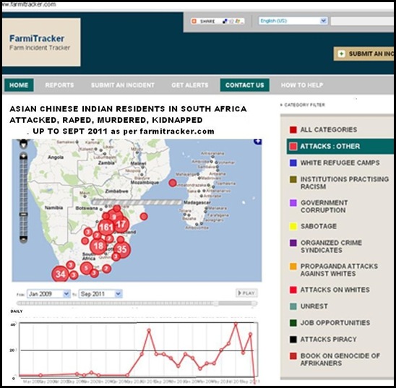This screenshot has width=396, height=388.
Task: Open the HOW TO HELP tab
Action: 302,85
